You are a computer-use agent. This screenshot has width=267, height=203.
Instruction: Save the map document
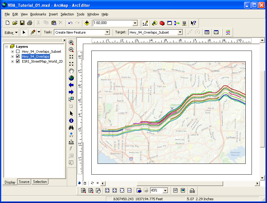pos(22,23)
